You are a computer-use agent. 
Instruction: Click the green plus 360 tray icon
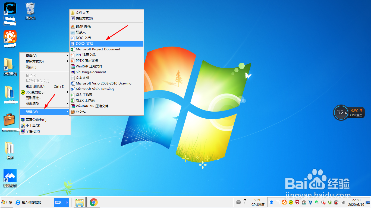[x=291, y=202]
